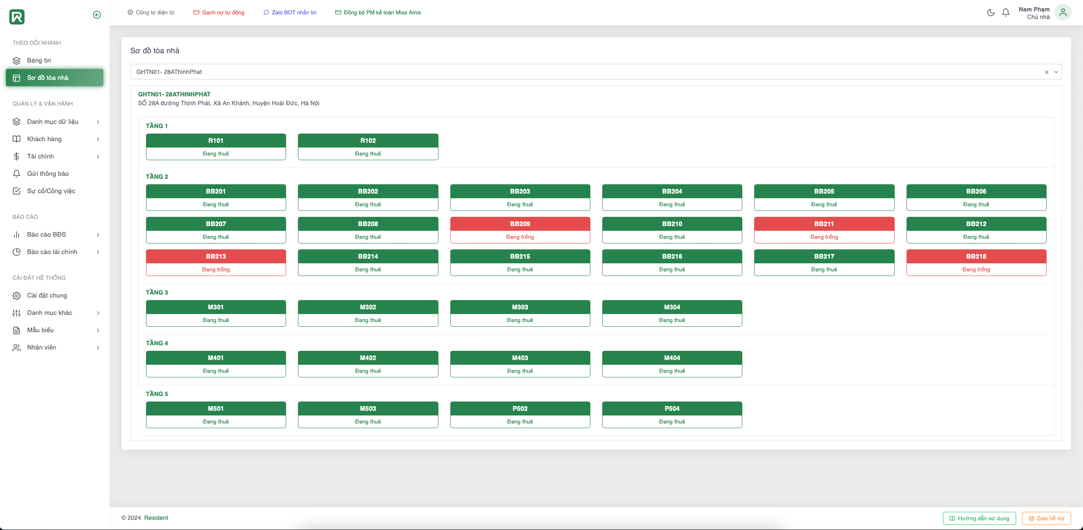Select the vacant red room BB209

point(520,230)
